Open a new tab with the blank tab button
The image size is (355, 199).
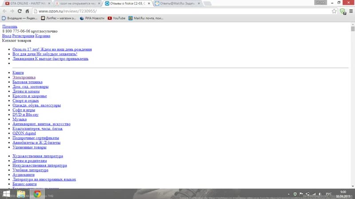207,4
